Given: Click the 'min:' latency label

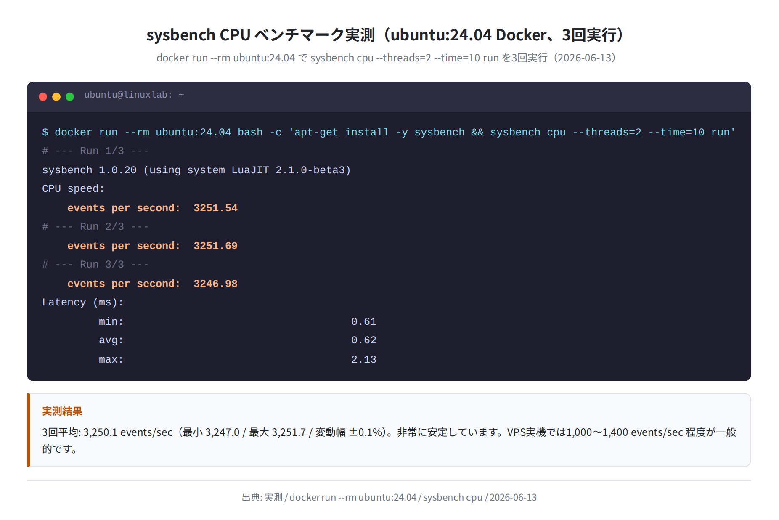Looking at the screenshot, I should 111,321.
